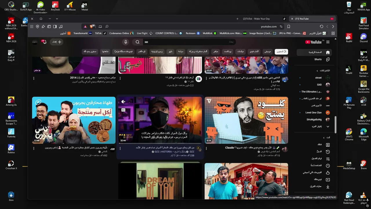
Task: Select the كرة القدم filter chip
Action: click(142, 51)
